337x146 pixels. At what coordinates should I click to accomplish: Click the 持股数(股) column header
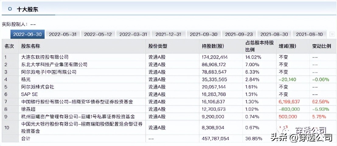click(x=212, y=46)
